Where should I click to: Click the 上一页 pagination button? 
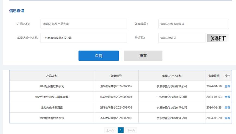[110, 130]
